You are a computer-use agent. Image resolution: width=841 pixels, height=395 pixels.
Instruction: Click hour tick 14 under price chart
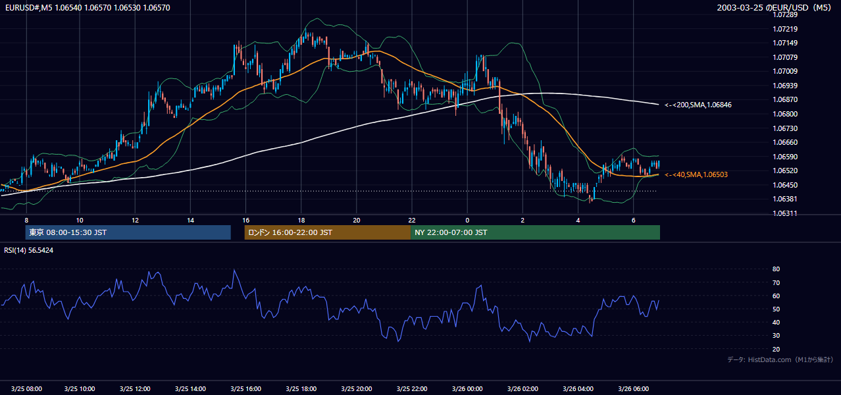(190, 220)
